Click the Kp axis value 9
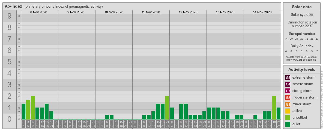The width and height of the screenshot is (323, 131). pyautogui.click(x=10, y=16)
